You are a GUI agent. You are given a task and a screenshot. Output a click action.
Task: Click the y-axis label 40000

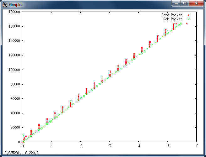point(15,113)
